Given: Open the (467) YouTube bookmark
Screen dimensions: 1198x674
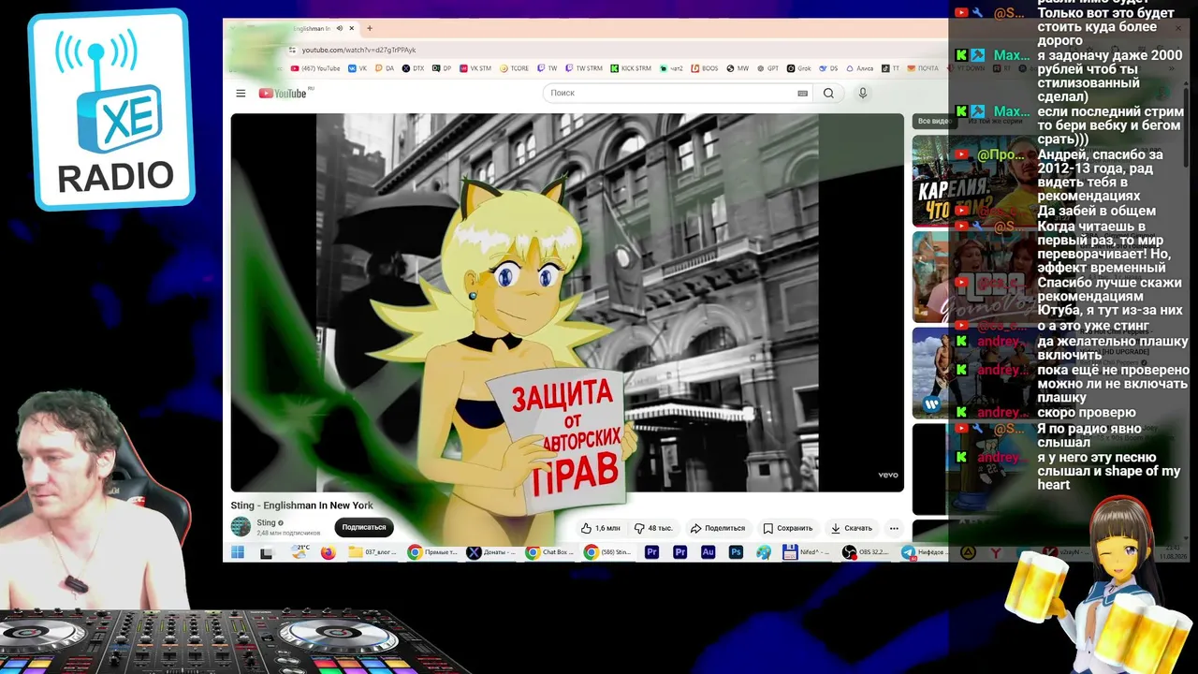Looking at the screenshot, I should coord(315,68).
